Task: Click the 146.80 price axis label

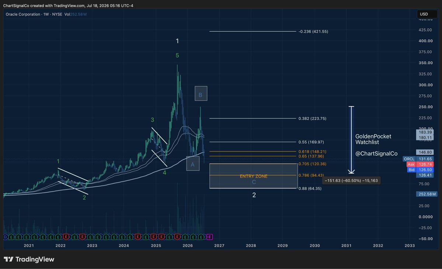Action: 425,152
